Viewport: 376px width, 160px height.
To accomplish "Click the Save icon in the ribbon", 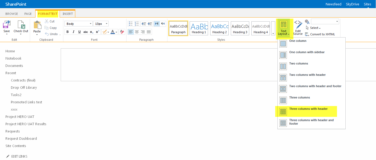I will (x=7, y=25).
